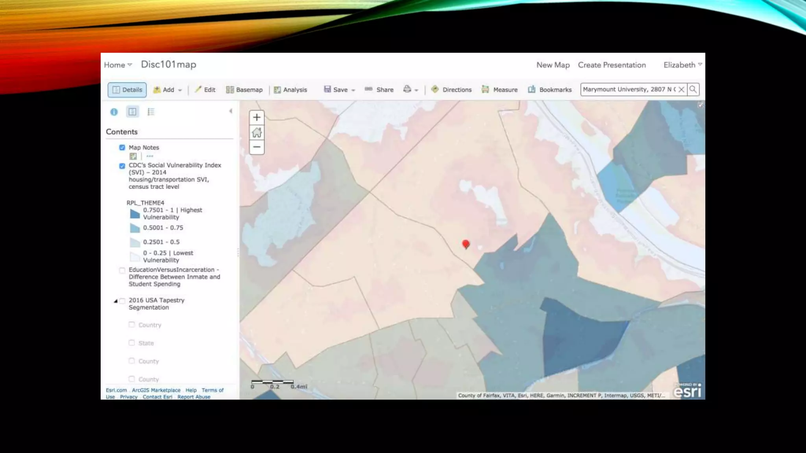This screenshot has height=453, width=806.
Task: Enable EducationVersusIncarceration layer checkbox
Action: click(x=122, y=270)
